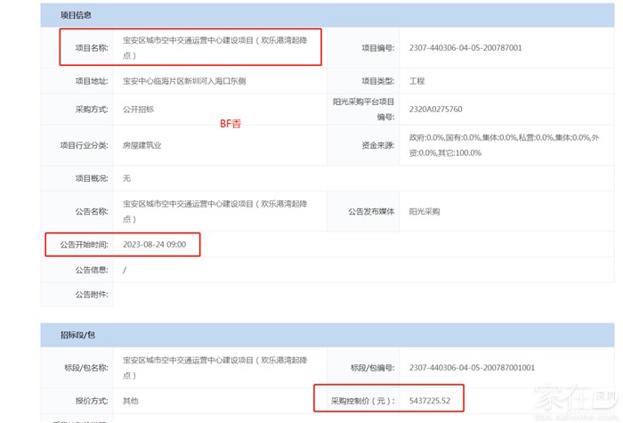Click the announcement title in 公告名称 row
This screenshot has height=423, width=623.
click(216, 212)
